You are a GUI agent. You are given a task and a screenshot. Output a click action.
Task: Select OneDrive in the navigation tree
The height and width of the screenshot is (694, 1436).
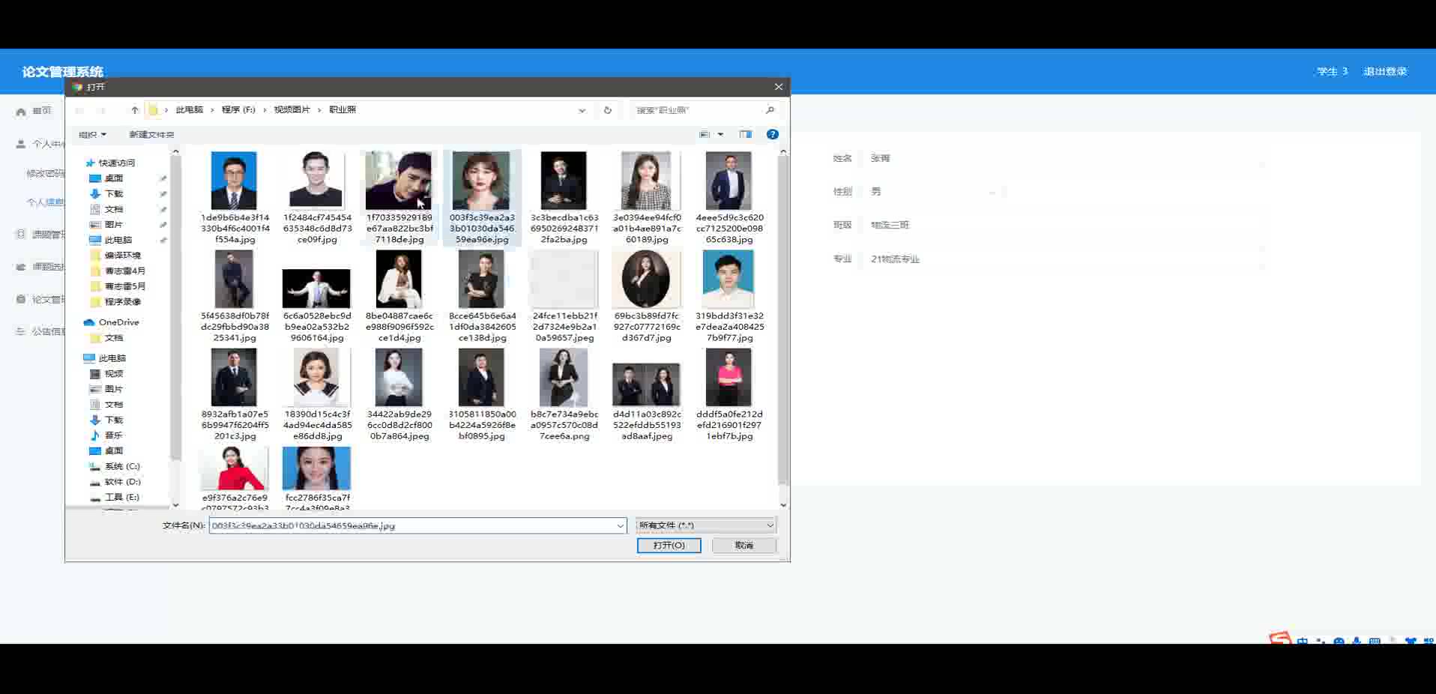(111, 322)
